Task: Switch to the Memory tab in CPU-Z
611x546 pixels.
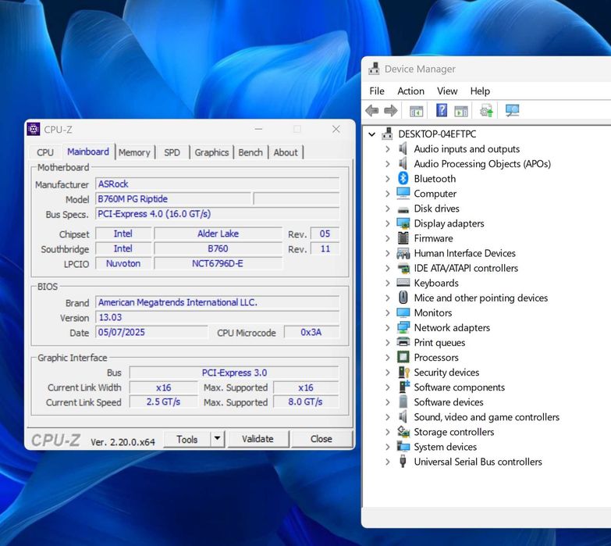Action: click(x=134, y=152)
